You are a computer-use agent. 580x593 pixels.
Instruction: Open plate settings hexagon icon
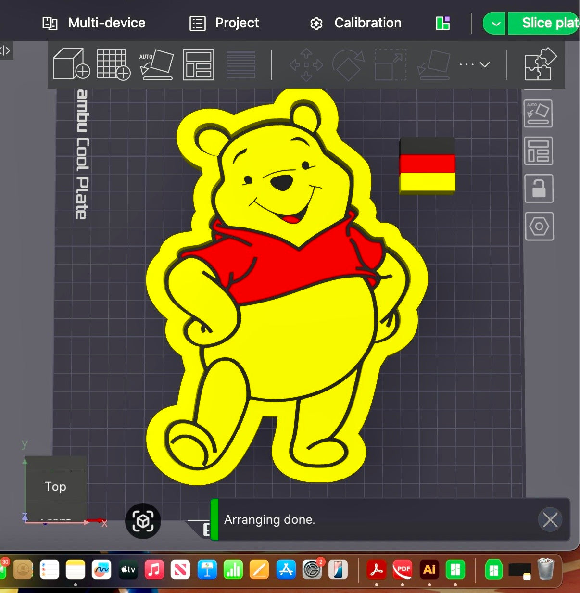click(x=539, y=226)
